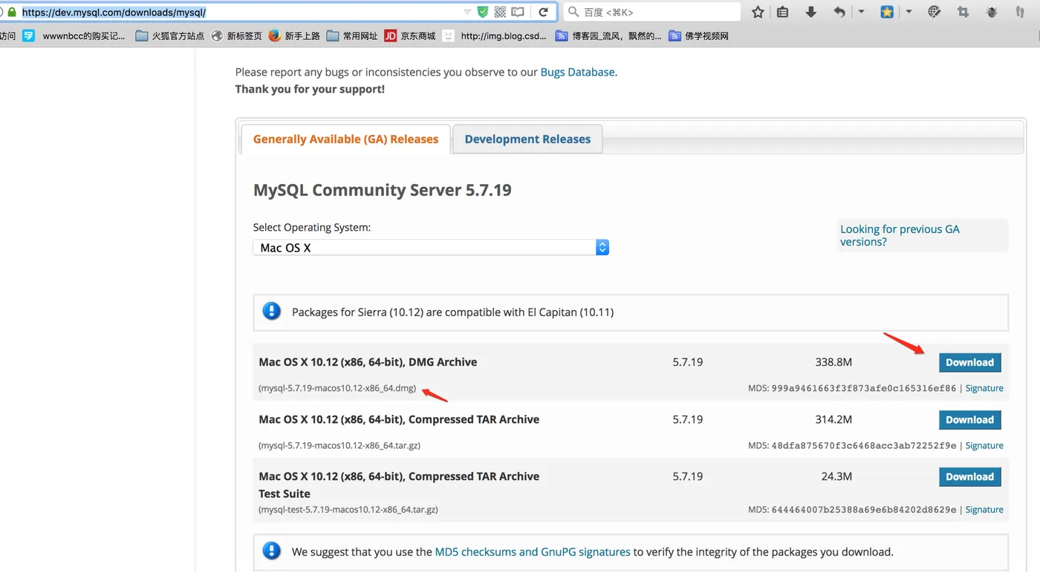The width and height of the screenshot is (1040, 572).
Task: Click the green shield security icon
Action: click(483, 12)
